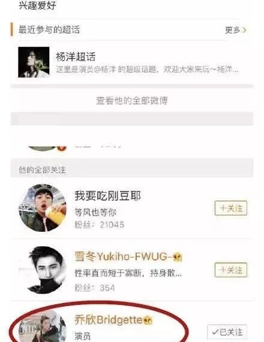This screenshot has height=342, width=264.
Task: Expand 更多 chevron for recent super topics
Action: (236, 30)
